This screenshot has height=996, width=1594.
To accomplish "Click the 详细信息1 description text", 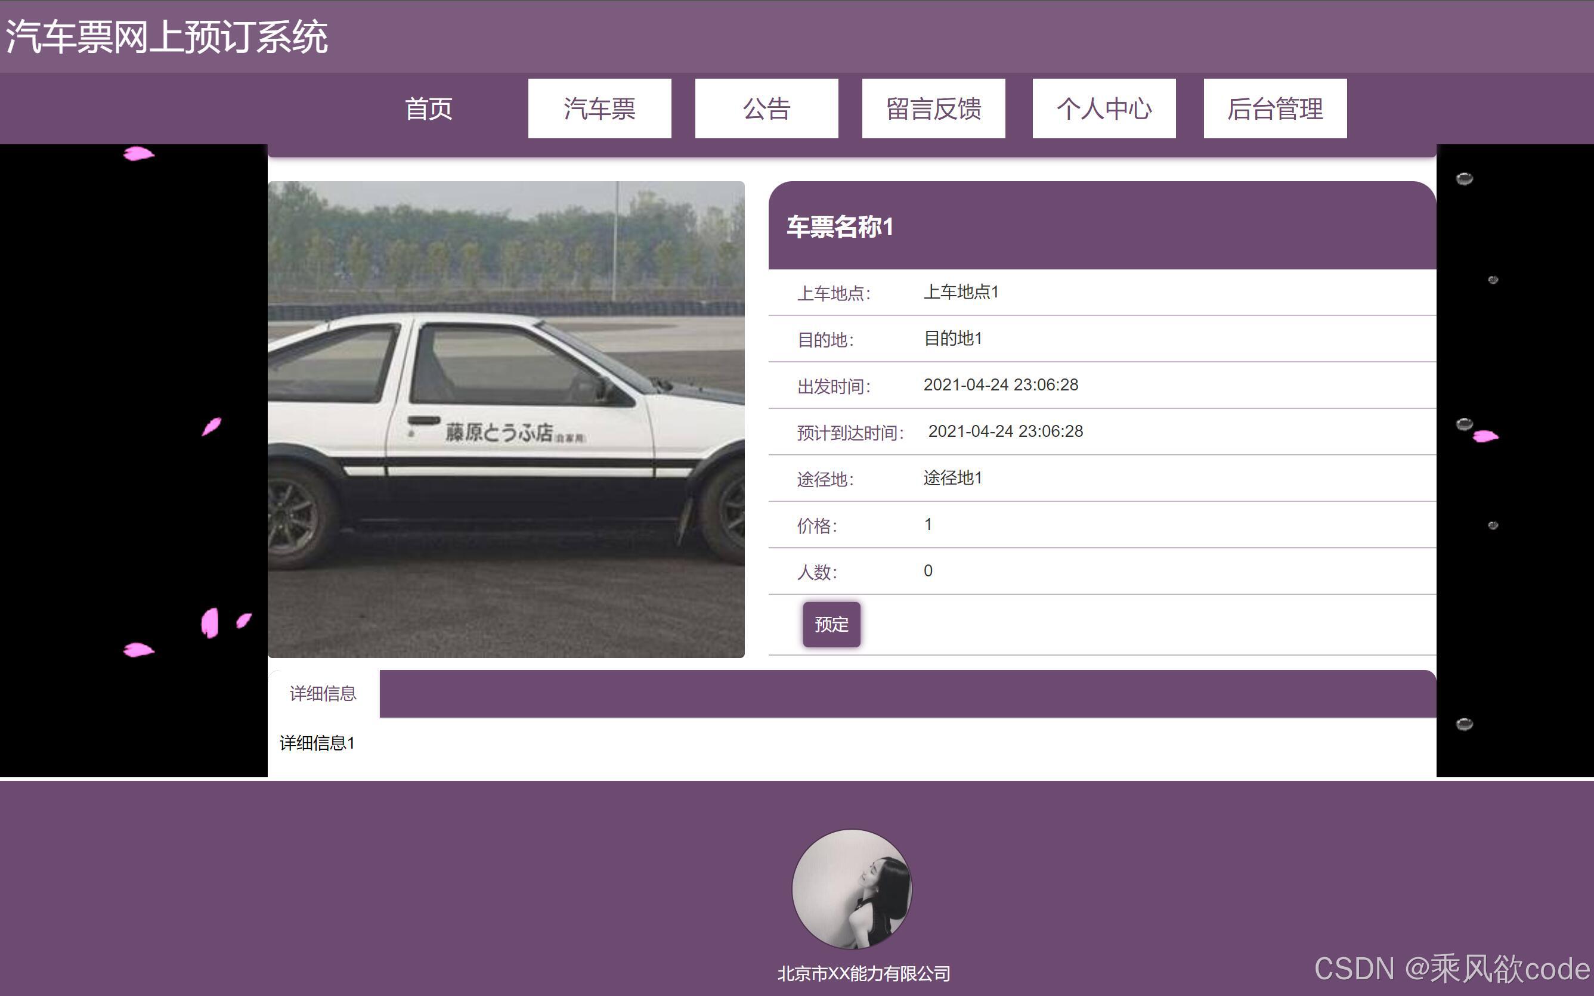I will pos(317,743).
